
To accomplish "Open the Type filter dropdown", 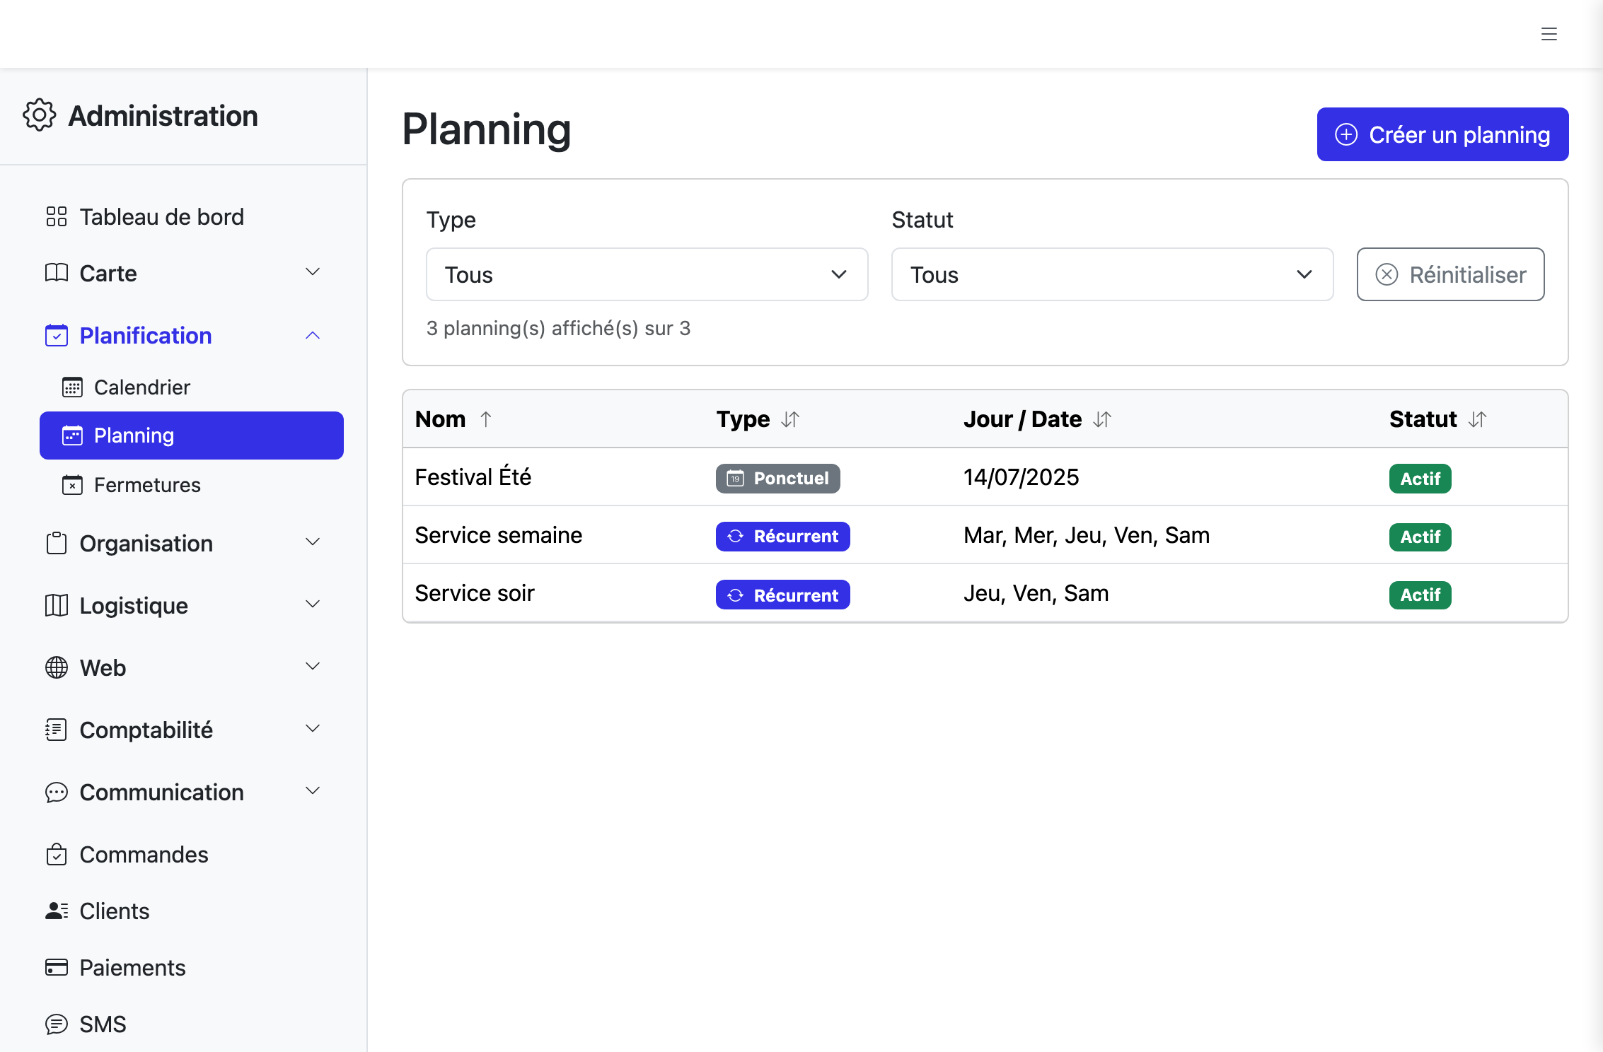I will coord(647,274).
